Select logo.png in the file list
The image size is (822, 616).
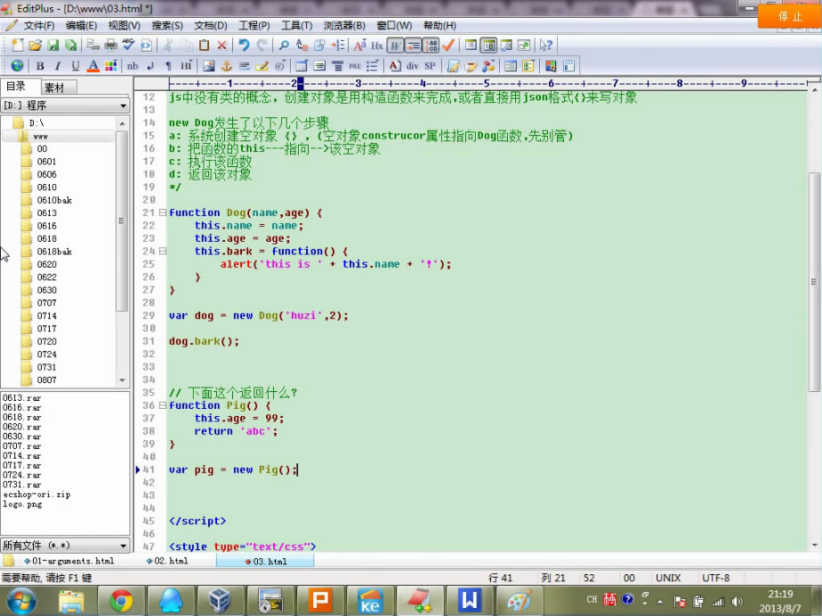(22, 504)
